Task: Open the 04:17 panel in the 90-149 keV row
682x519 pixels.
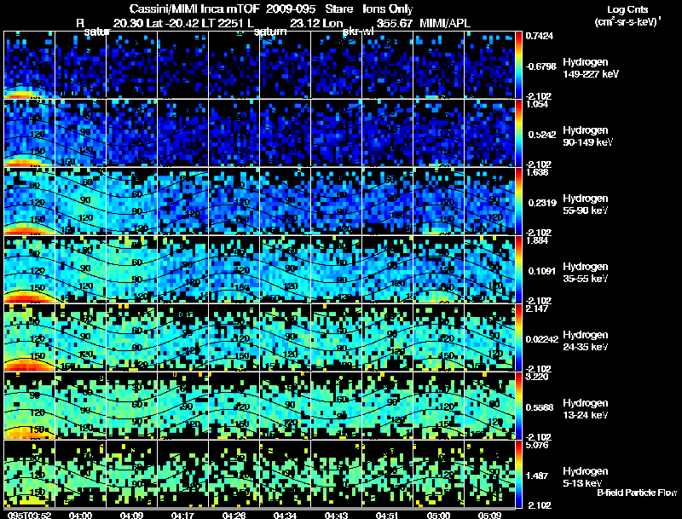Action: (182, 133)
